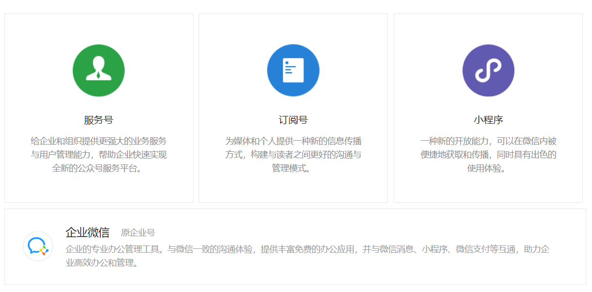Click the 原企业号 label
Screen dimensions: 592x292
point(138,233)
